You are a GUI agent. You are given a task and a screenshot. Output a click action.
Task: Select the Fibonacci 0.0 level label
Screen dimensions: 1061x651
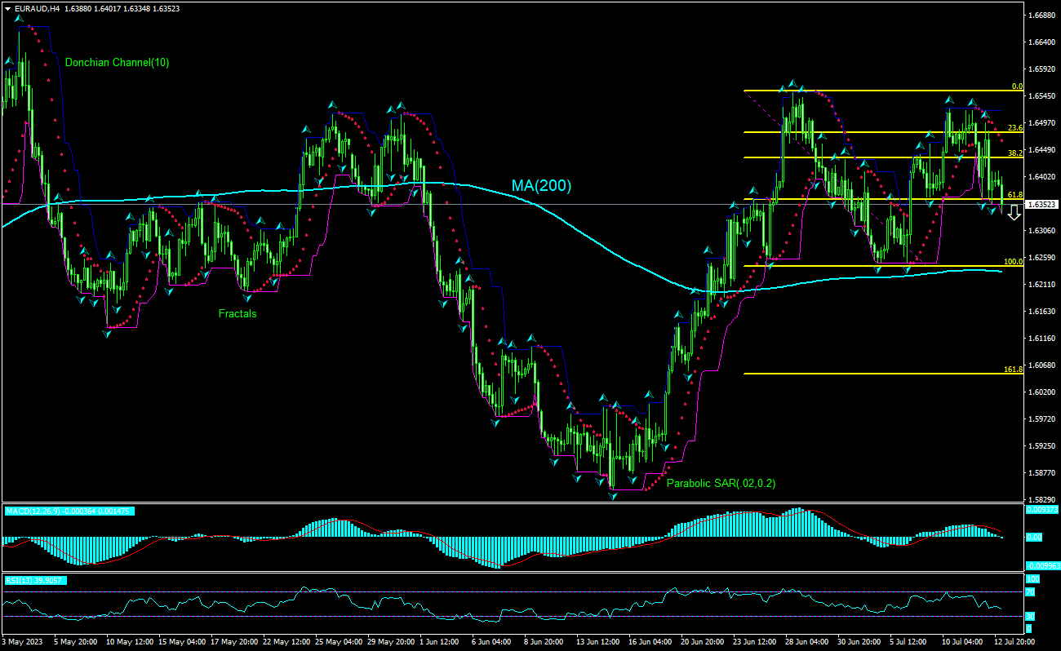point(1016,86)
